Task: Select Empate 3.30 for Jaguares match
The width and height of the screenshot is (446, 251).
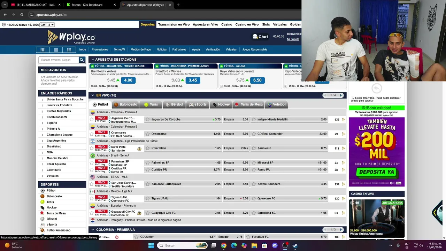Action: [x=236, y=120]
